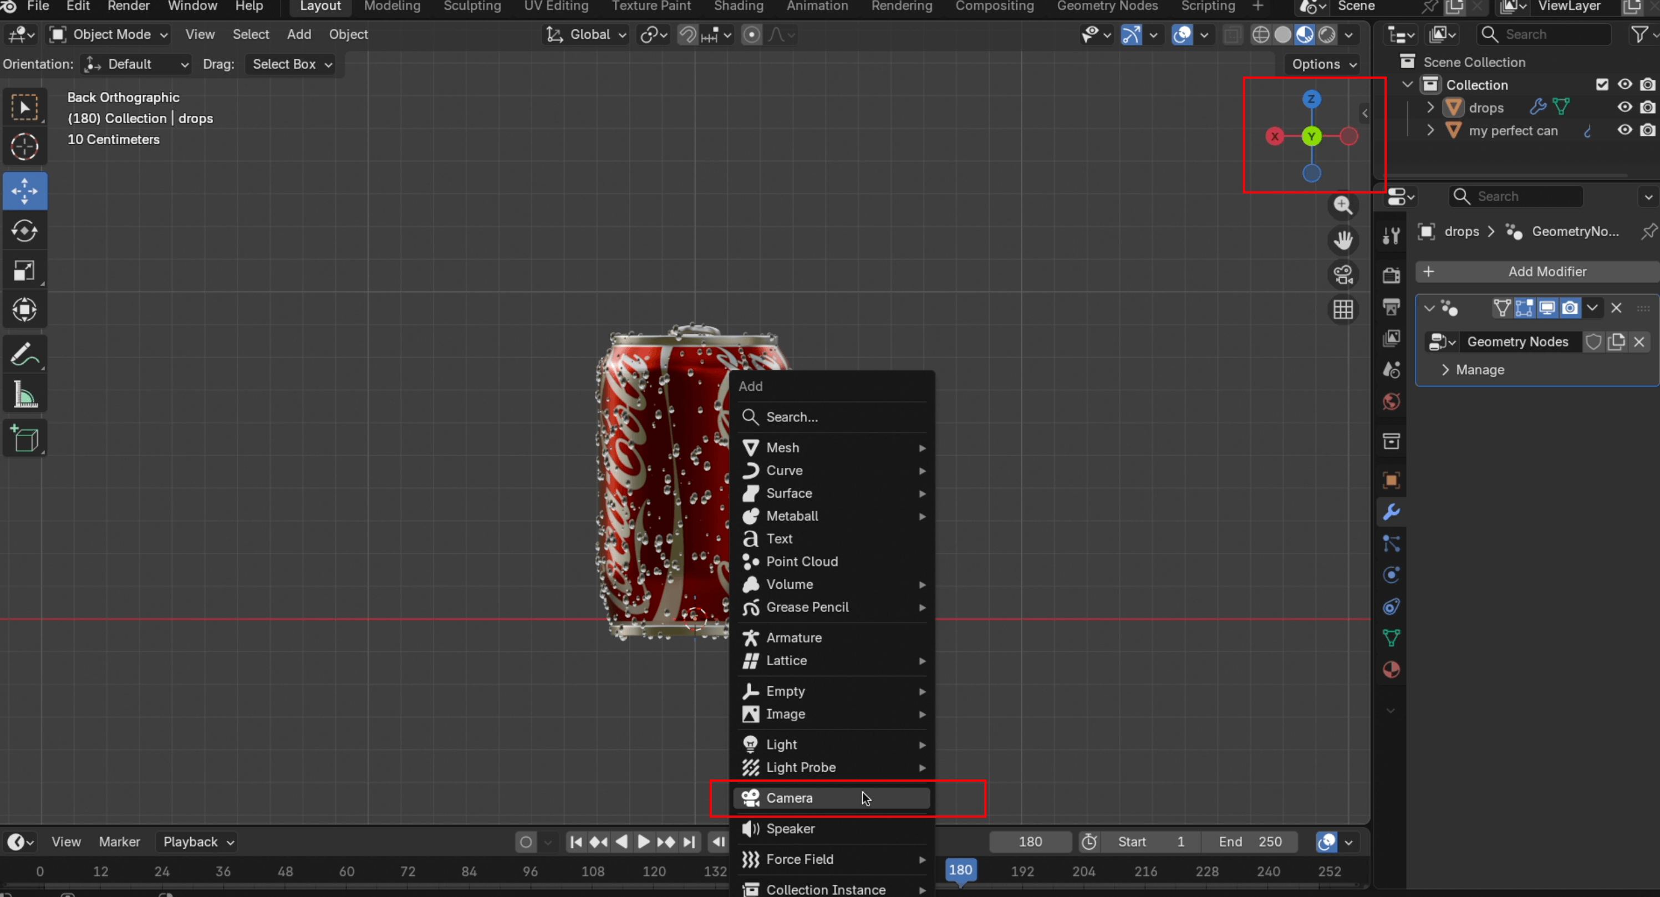This screenshot has height=897, width=1660.
Task: Click the Add Modifier button
Action: (1537, 272)
